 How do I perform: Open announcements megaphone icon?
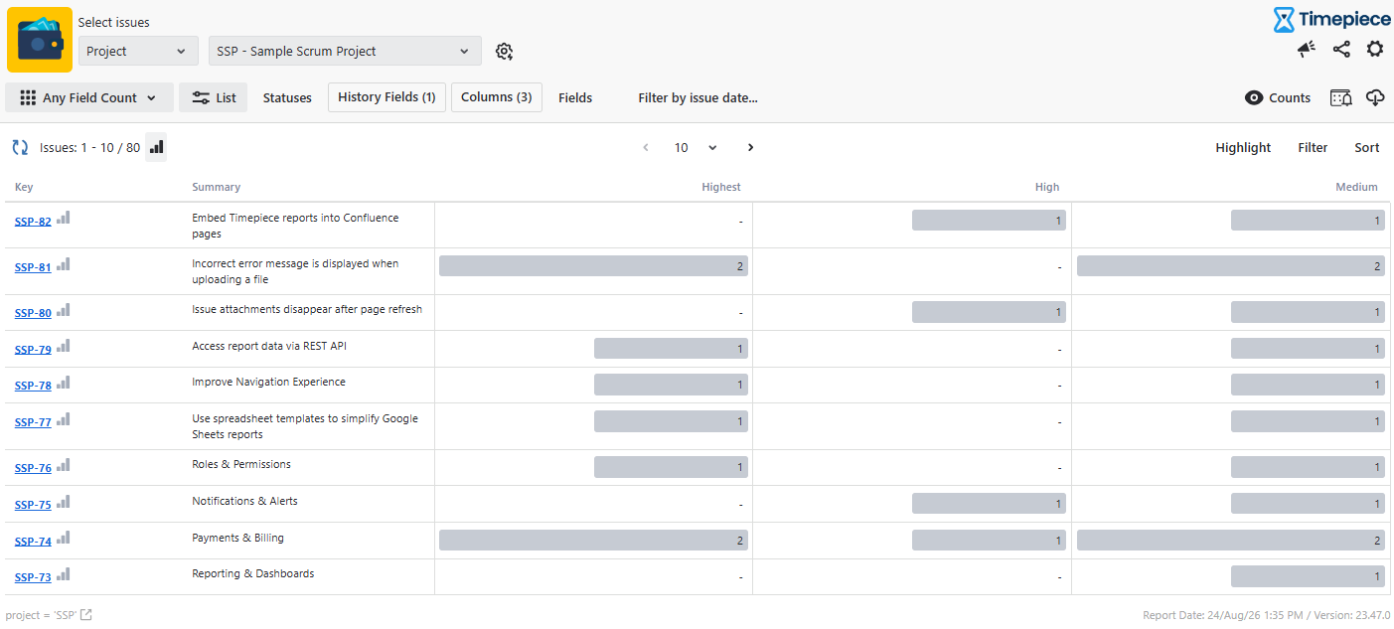tap(1307, 49)
